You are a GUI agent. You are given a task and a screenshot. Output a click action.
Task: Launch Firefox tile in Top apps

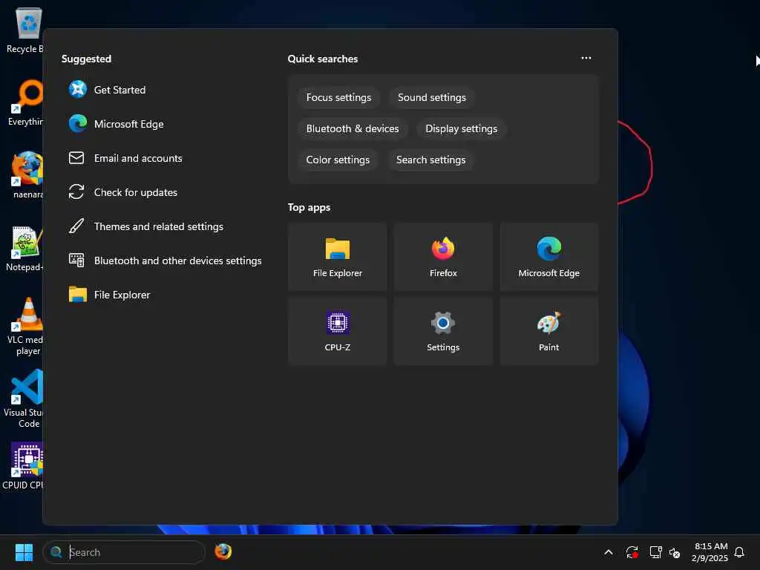pos(443,257)
